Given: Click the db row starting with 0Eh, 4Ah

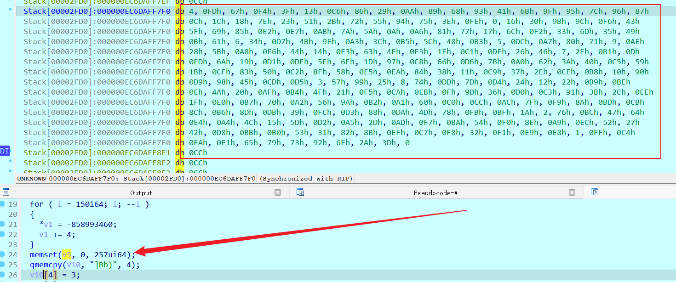Looking at the screenshot, I should click(414, 92).
